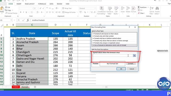Image resolution: width=171 pixels, height=96 pixels.
Task: Open Format as Table gallery
Action: coord(110,10)
